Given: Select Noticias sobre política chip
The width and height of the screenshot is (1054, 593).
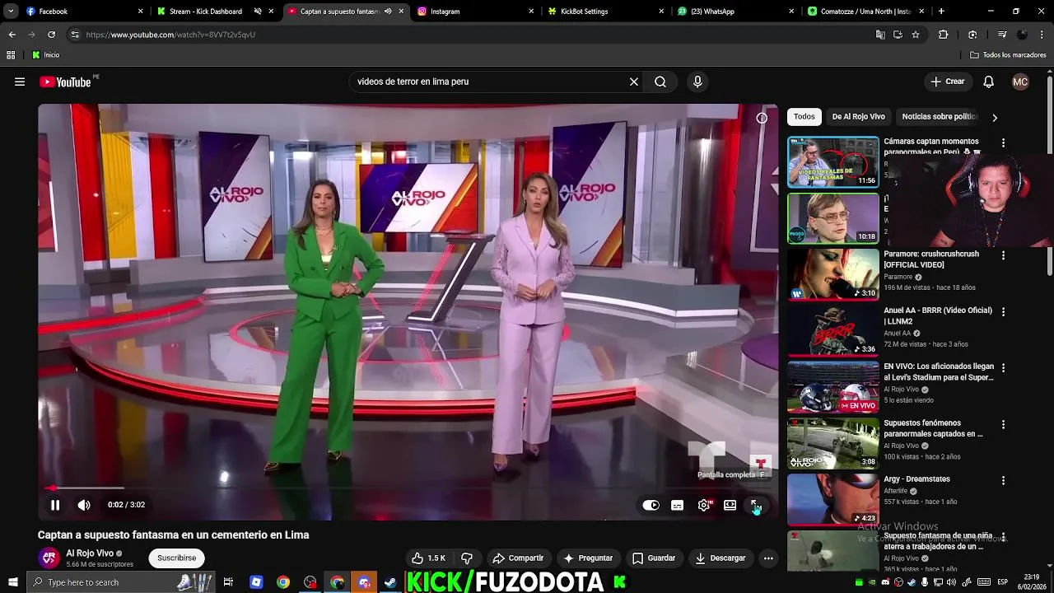Looking at the screenshot, I should [x=940, y=116].
